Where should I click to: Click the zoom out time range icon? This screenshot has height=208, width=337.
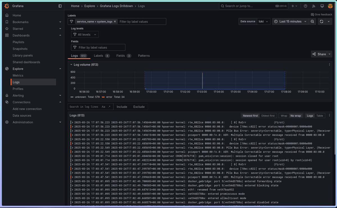312,21
